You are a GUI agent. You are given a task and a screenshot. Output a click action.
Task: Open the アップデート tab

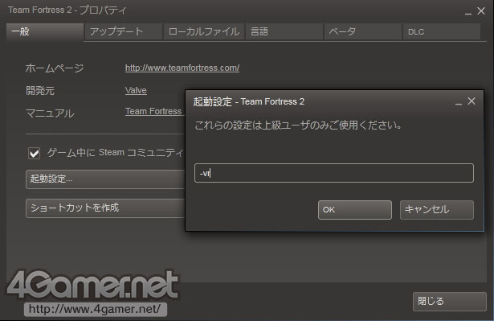(123, 31)
